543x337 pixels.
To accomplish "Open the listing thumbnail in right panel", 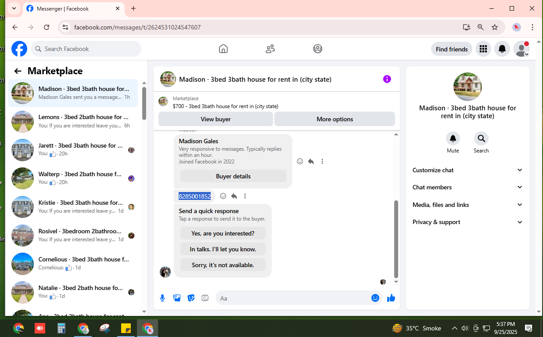I will coord(467,87).
